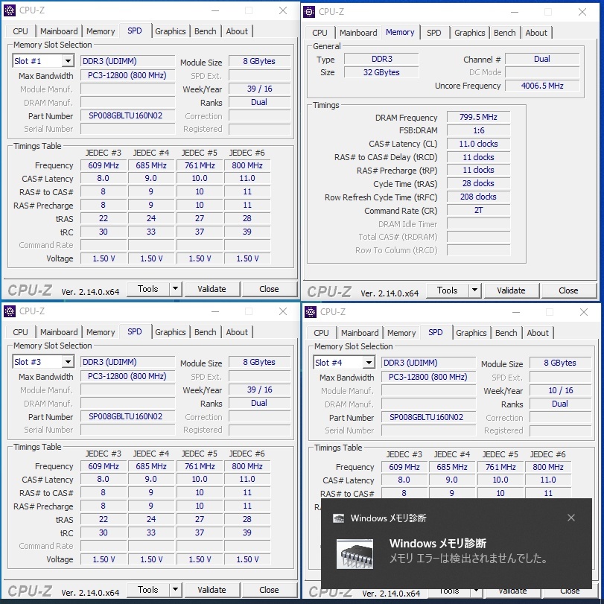
Task: Click Close button in Slot #1 window
Action: click(270, 289)
